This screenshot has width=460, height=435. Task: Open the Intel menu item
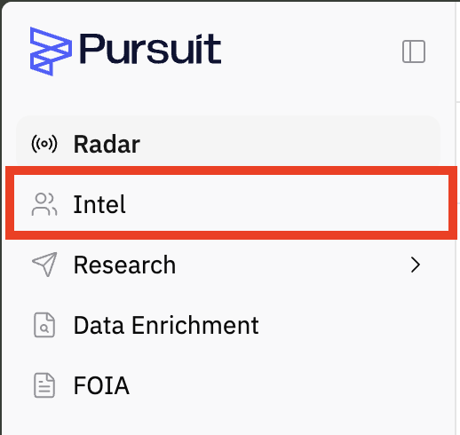tap(231, 203)
